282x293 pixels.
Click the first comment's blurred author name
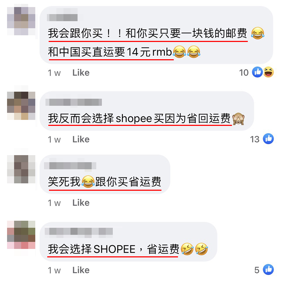pos(62,17)
